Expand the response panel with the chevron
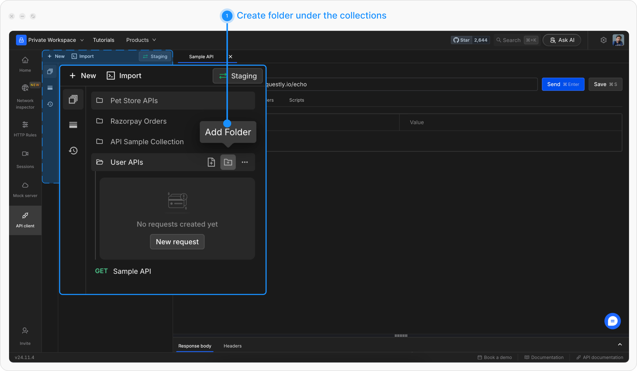The width and height of the screenshot is (637, 371). tap(620, 344)
